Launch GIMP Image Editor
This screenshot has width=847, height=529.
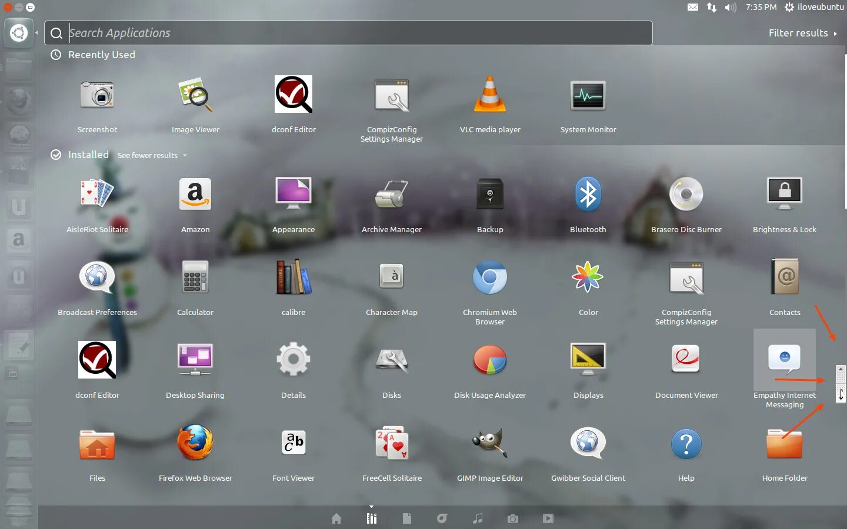tap(490, 443)
